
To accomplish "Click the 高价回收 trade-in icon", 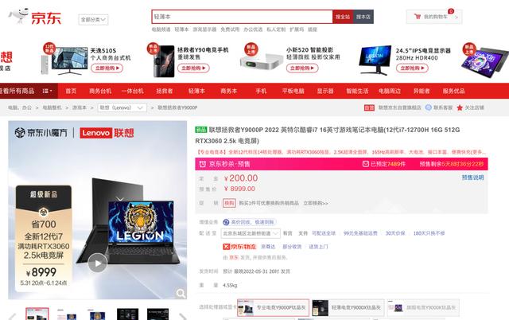I will click(x=226, y=222).
